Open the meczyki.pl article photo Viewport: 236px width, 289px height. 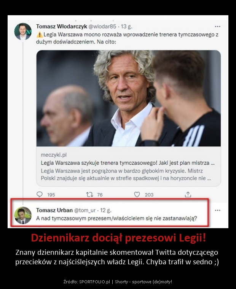(128, 98)
